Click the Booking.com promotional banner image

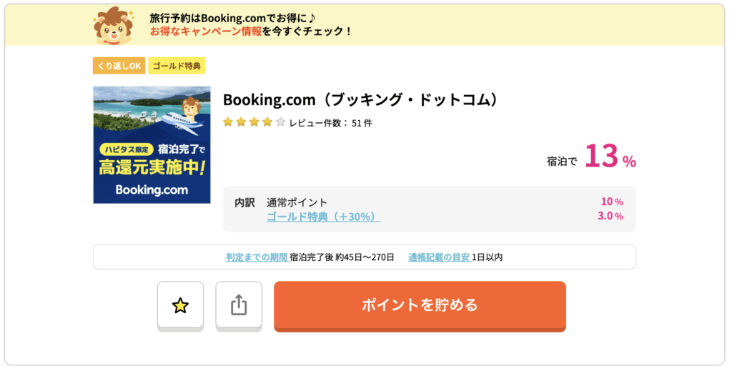click(152, 145)
